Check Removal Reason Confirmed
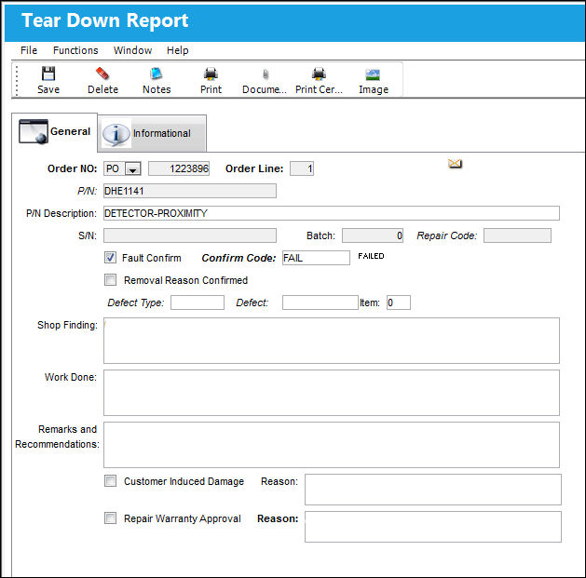 click(x=110, y=279)
